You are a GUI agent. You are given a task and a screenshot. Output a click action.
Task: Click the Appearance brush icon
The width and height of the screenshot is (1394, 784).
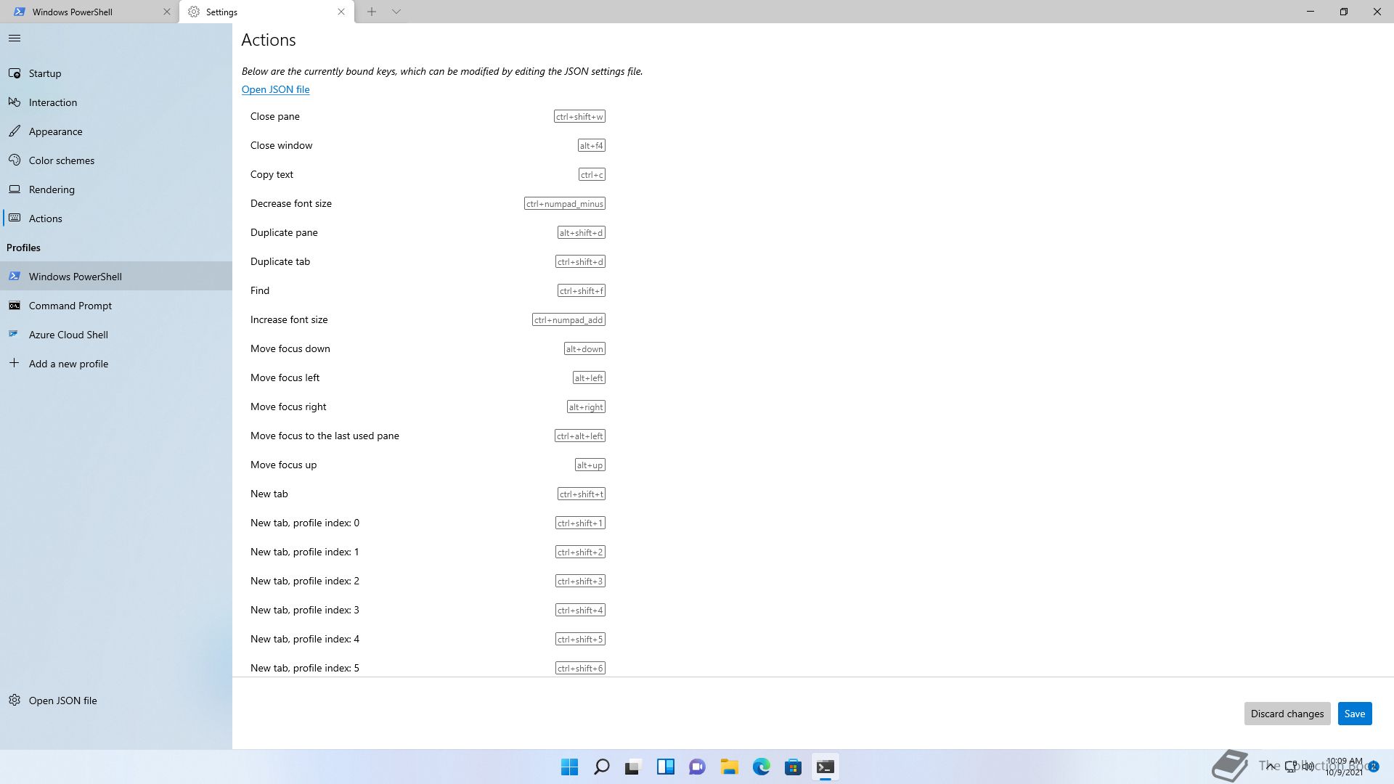coord(15,131)
